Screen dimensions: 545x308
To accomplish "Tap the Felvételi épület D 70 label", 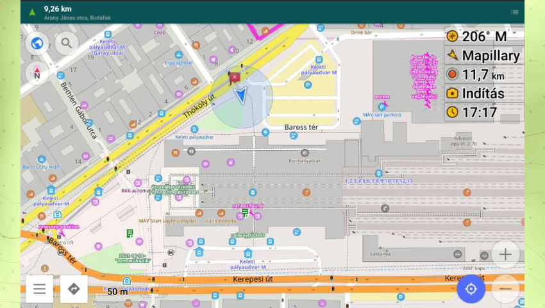I will tap(464, 141).
